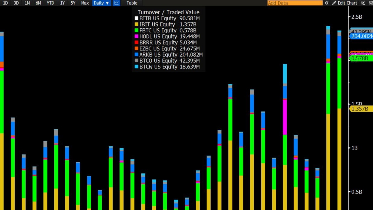
Task: Select 'ARKB US Equity' legend text
Action: coord(158,55)
